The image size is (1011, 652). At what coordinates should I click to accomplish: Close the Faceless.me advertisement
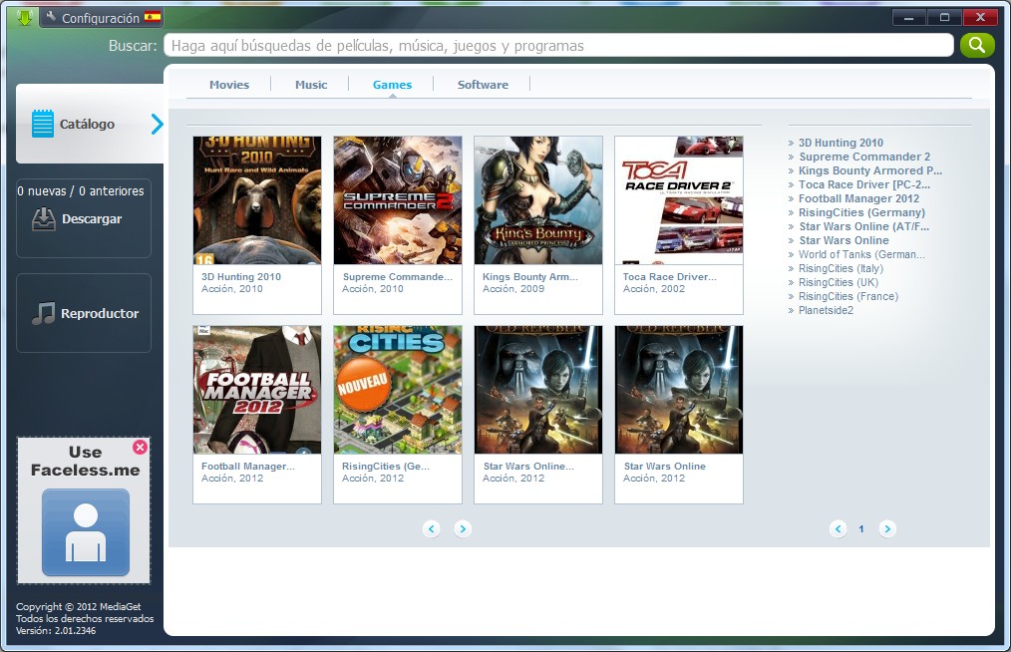(x=140, y=447)
